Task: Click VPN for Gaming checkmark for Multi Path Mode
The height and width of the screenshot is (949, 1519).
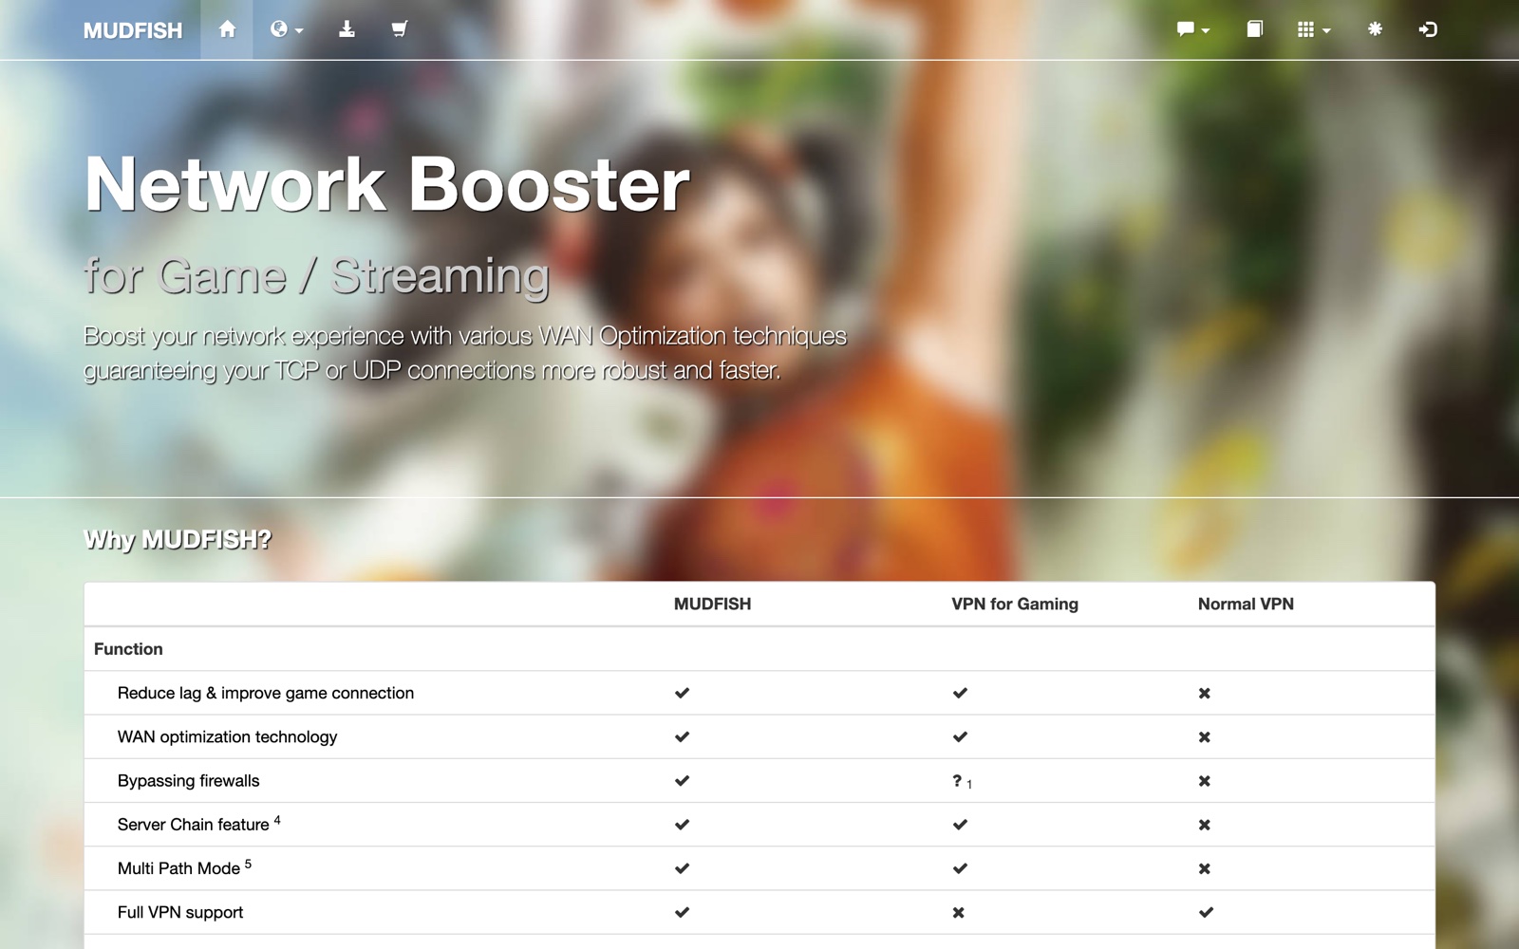Action: 960,868
